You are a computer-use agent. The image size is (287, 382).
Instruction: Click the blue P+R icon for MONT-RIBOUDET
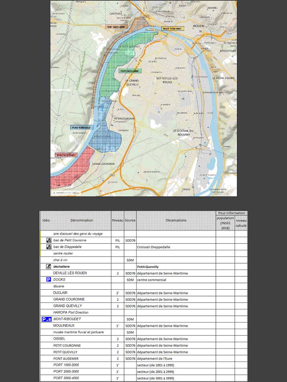pyautogui.click(x=47, y=319)
